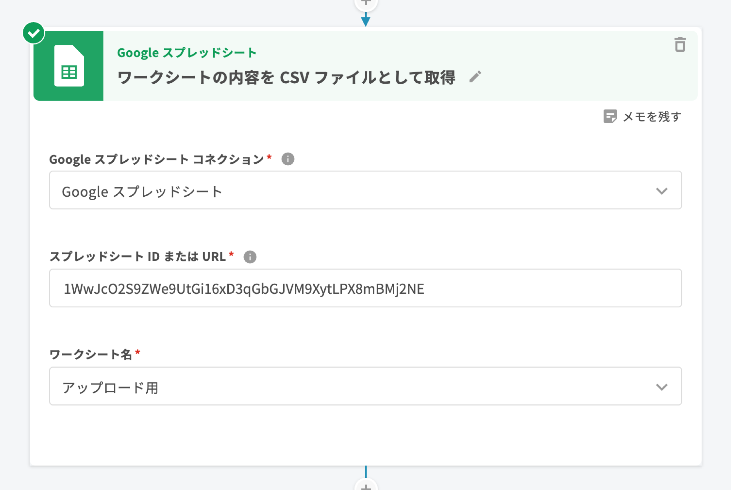
Task: Click the ワークシート名 field label
Action: (91, 354)
